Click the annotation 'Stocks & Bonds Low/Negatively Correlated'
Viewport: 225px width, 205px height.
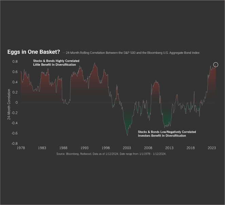click(167, 132)
